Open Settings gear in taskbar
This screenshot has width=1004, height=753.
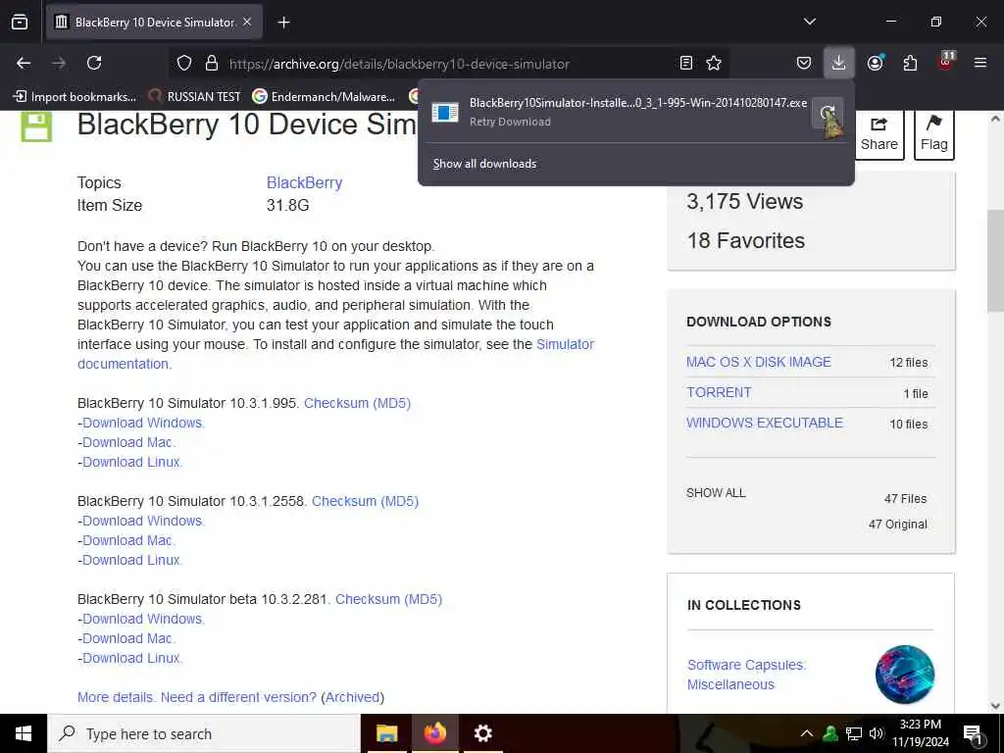pos(482,733)
